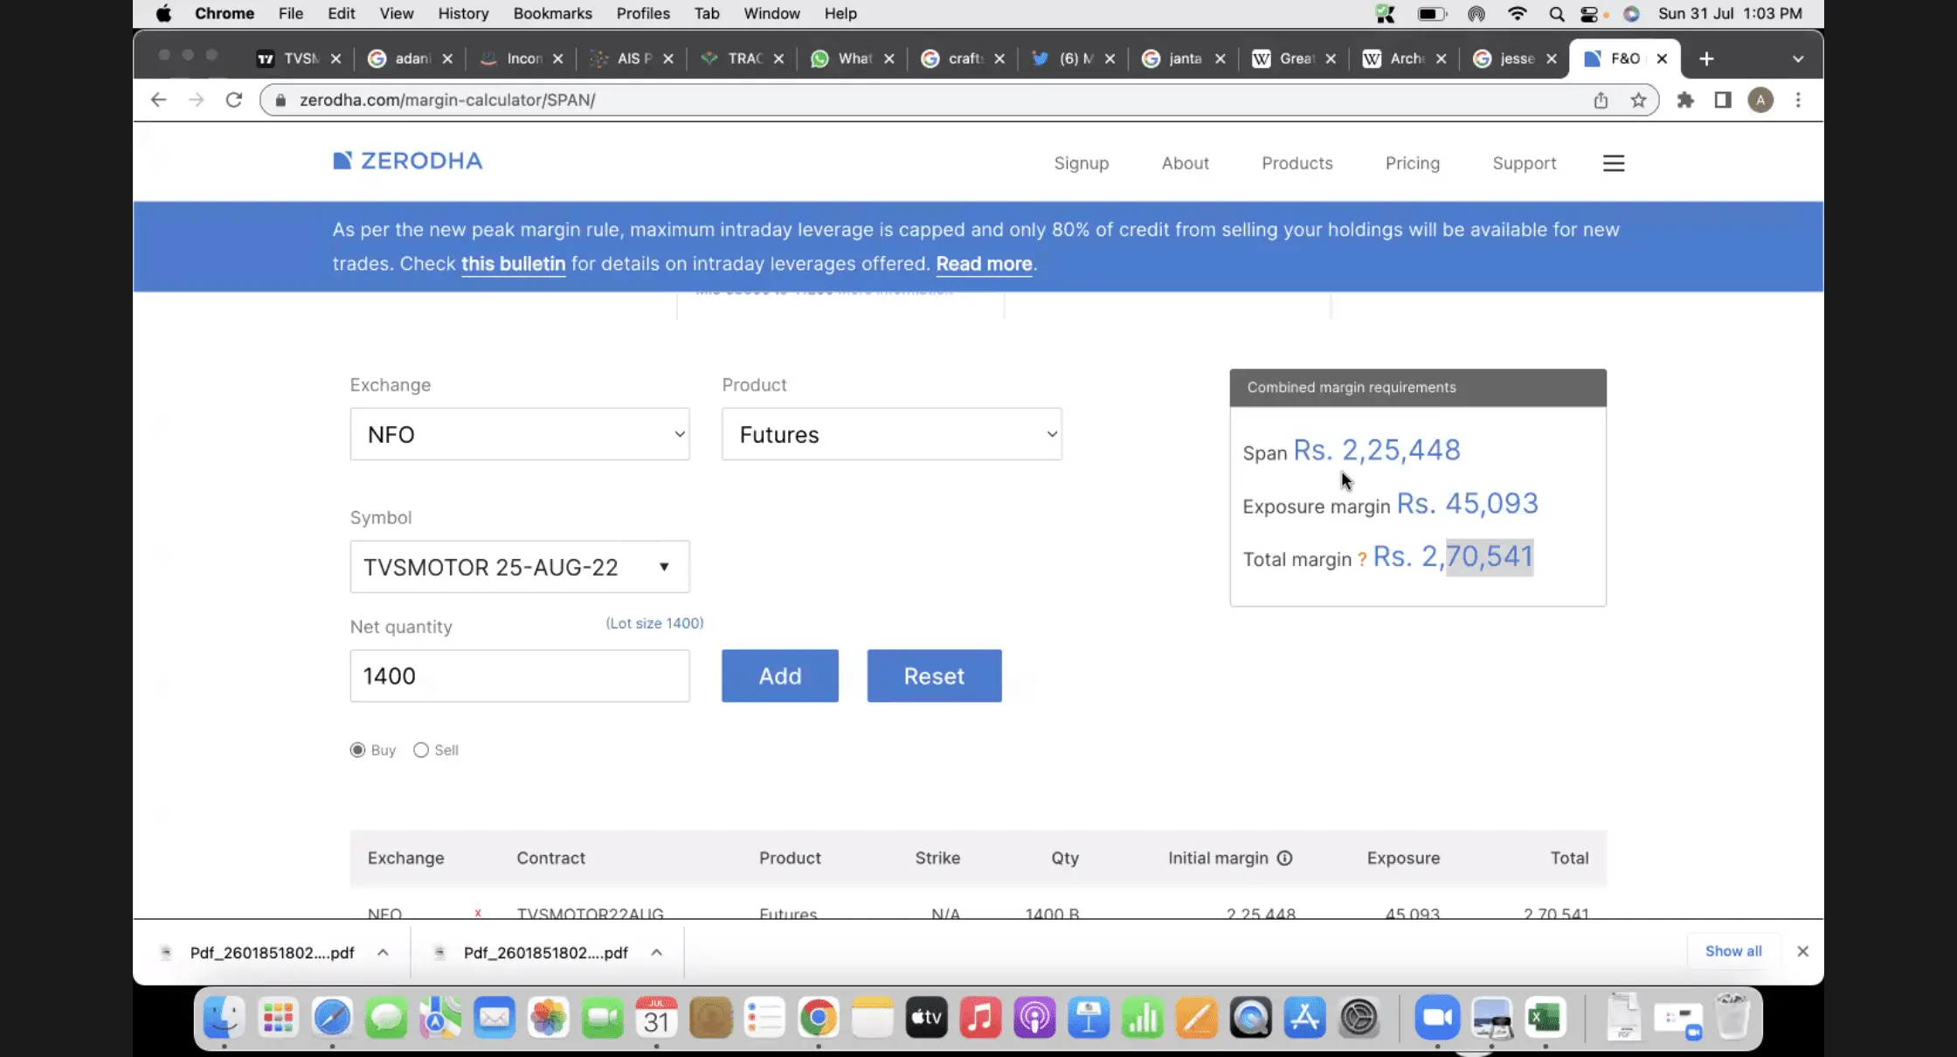Image resolution: width=1957 pixels, height=1057 pixels.
Task: Click the share page icon in address bar
Action: click(1601, 100)
